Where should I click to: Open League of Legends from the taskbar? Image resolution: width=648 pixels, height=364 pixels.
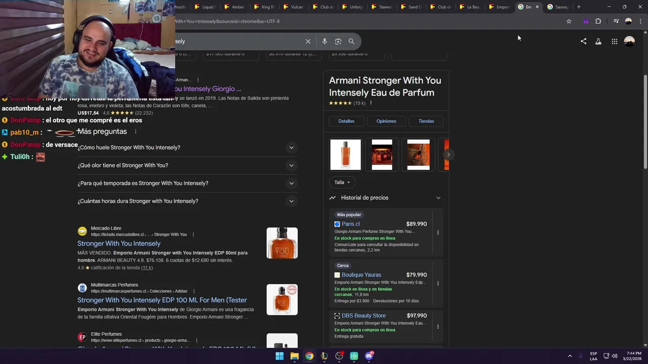point(324,356)
